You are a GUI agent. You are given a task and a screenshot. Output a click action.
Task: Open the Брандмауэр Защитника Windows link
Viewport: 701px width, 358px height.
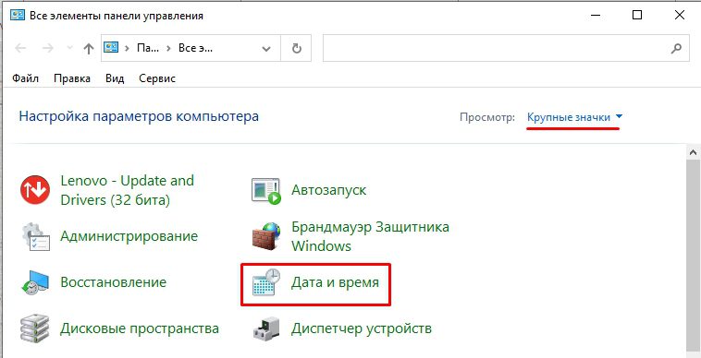[x=370, y=236]
